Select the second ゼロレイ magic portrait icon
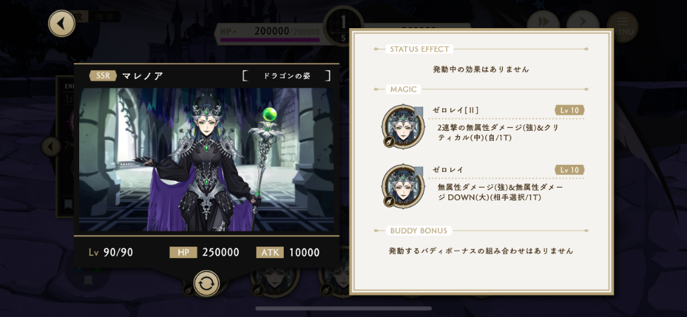Image resolution: width=687 pixels, height=317 pixels. pyautogui.click(x=403, y=186)
